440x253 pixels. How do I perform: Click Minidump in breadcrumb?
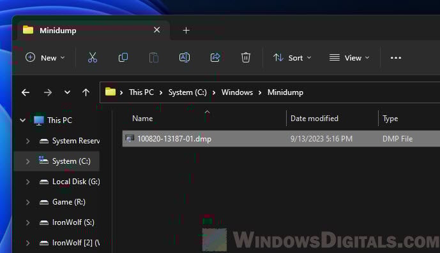285,92
